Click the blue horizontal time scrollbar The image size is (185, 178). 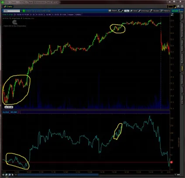pyautogui.click(x=58, y=175)
